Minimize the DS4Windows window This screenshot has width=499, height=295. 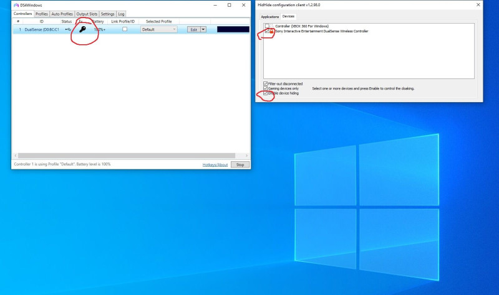215,5
